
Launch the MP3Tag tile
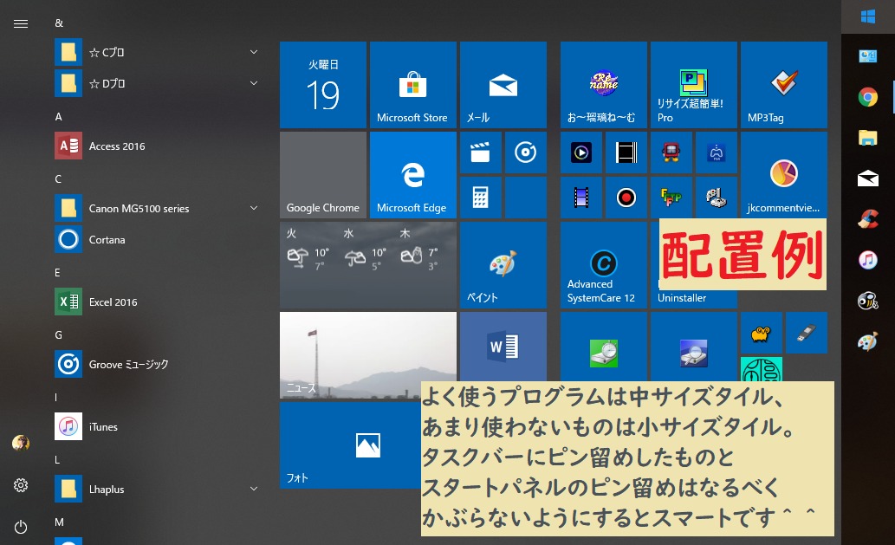click(784, 84)
